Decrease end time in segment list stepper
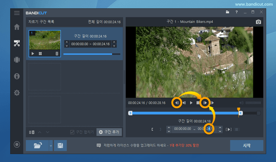276x162 pixels. pyautogui.click(x=114, y=46)
